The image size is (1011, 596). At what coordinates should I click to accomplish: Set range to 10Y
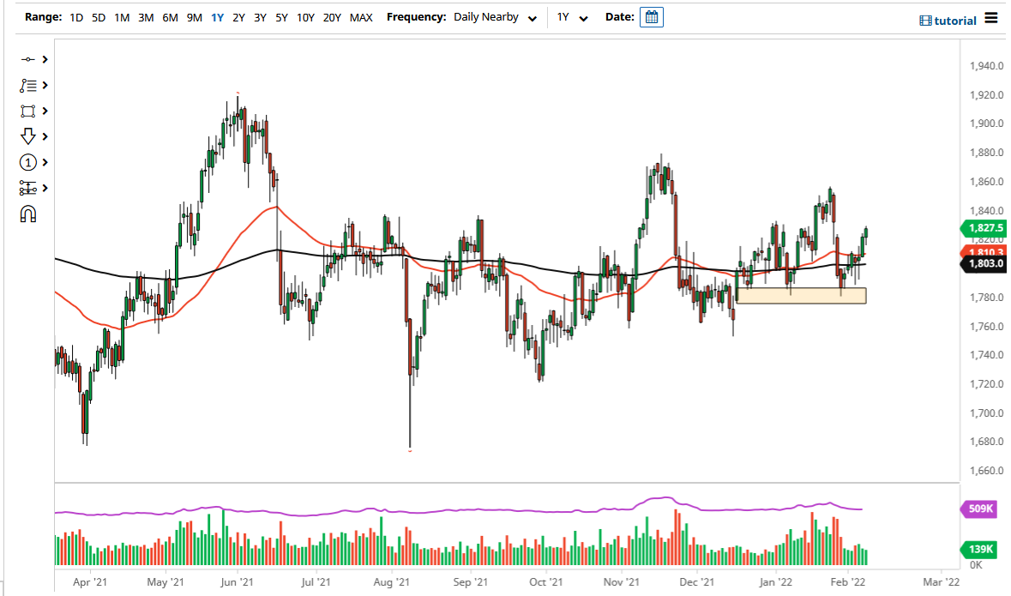(x=305, y=17)
